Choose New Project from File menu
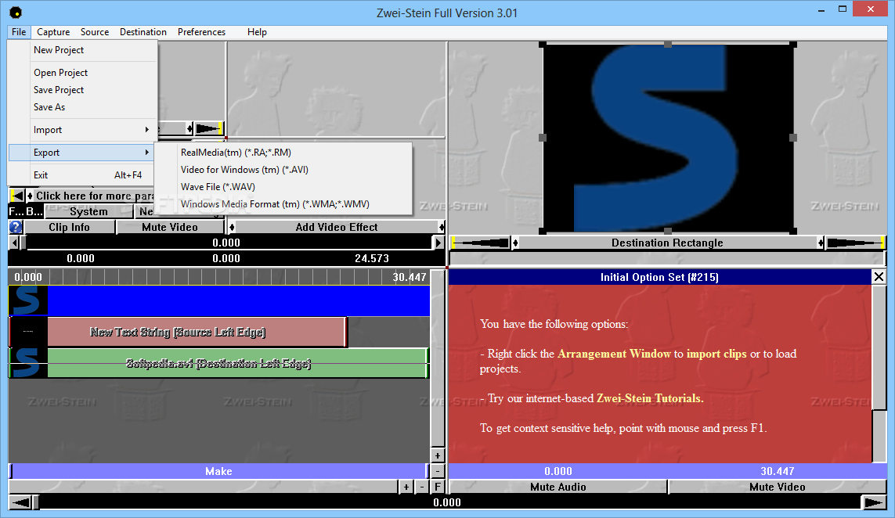Image resolution: width=895 pixels, height=518 pixels. [x=82, y=50]
